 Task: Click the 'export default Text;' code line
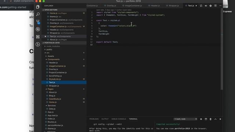[x=107, y=42]
